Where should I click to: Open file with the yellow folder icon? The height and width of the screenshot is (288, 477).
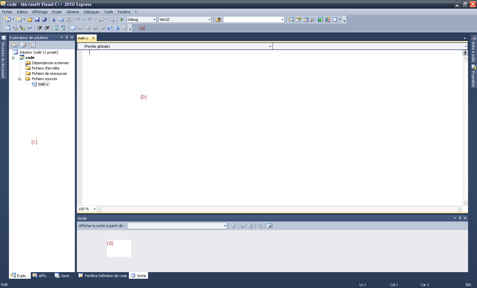30,20
